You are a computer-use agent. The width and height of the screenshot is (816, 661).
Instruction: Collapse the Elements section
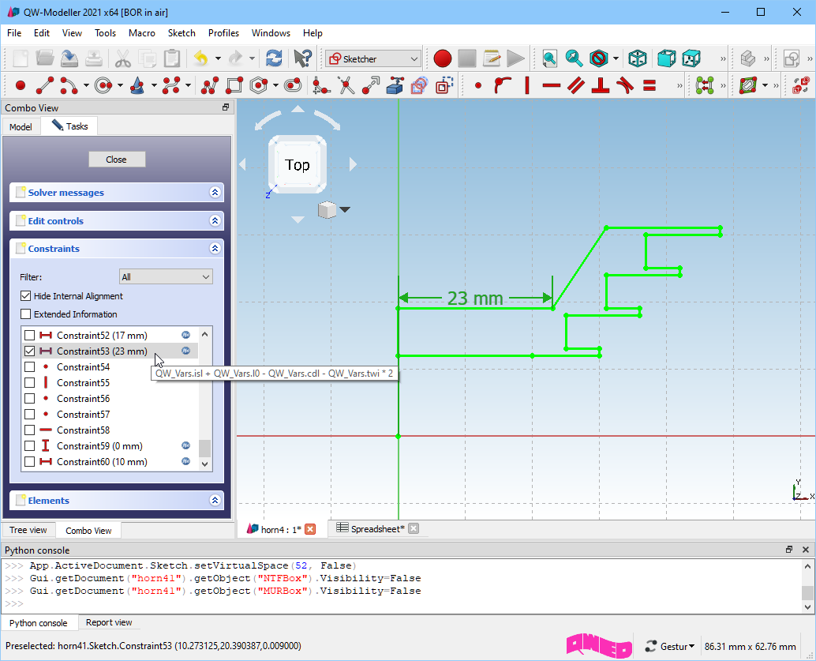click(x=215, y=500)
